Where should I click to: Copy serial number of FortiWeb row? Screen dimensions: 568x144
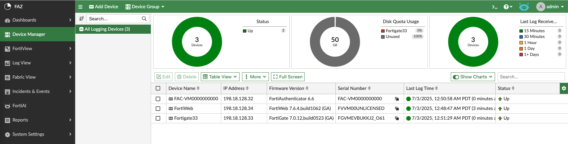(397, 109)
